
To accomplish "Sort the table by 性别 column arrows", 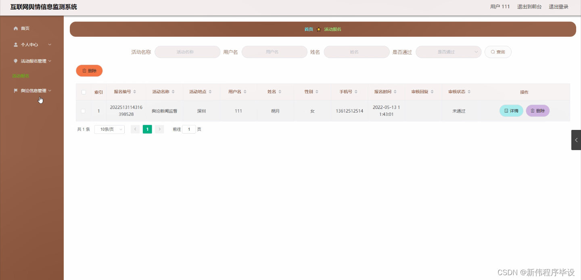I will [317, 92].
